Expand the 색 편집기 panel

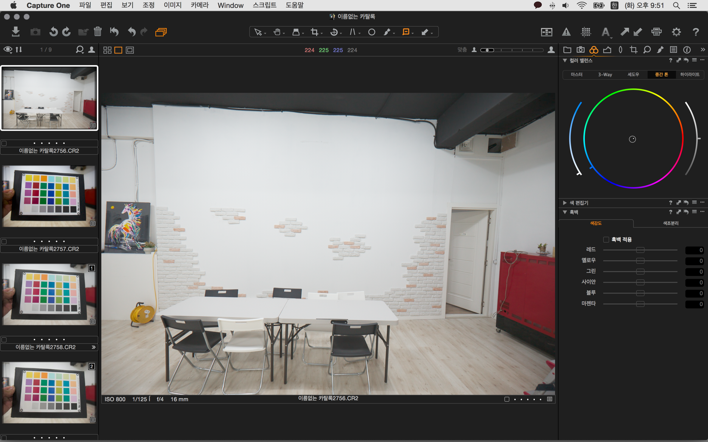tap(565, 203)
